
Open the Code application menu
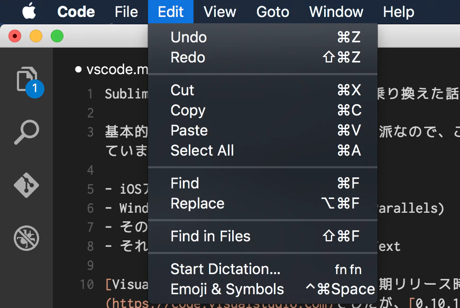76,12
